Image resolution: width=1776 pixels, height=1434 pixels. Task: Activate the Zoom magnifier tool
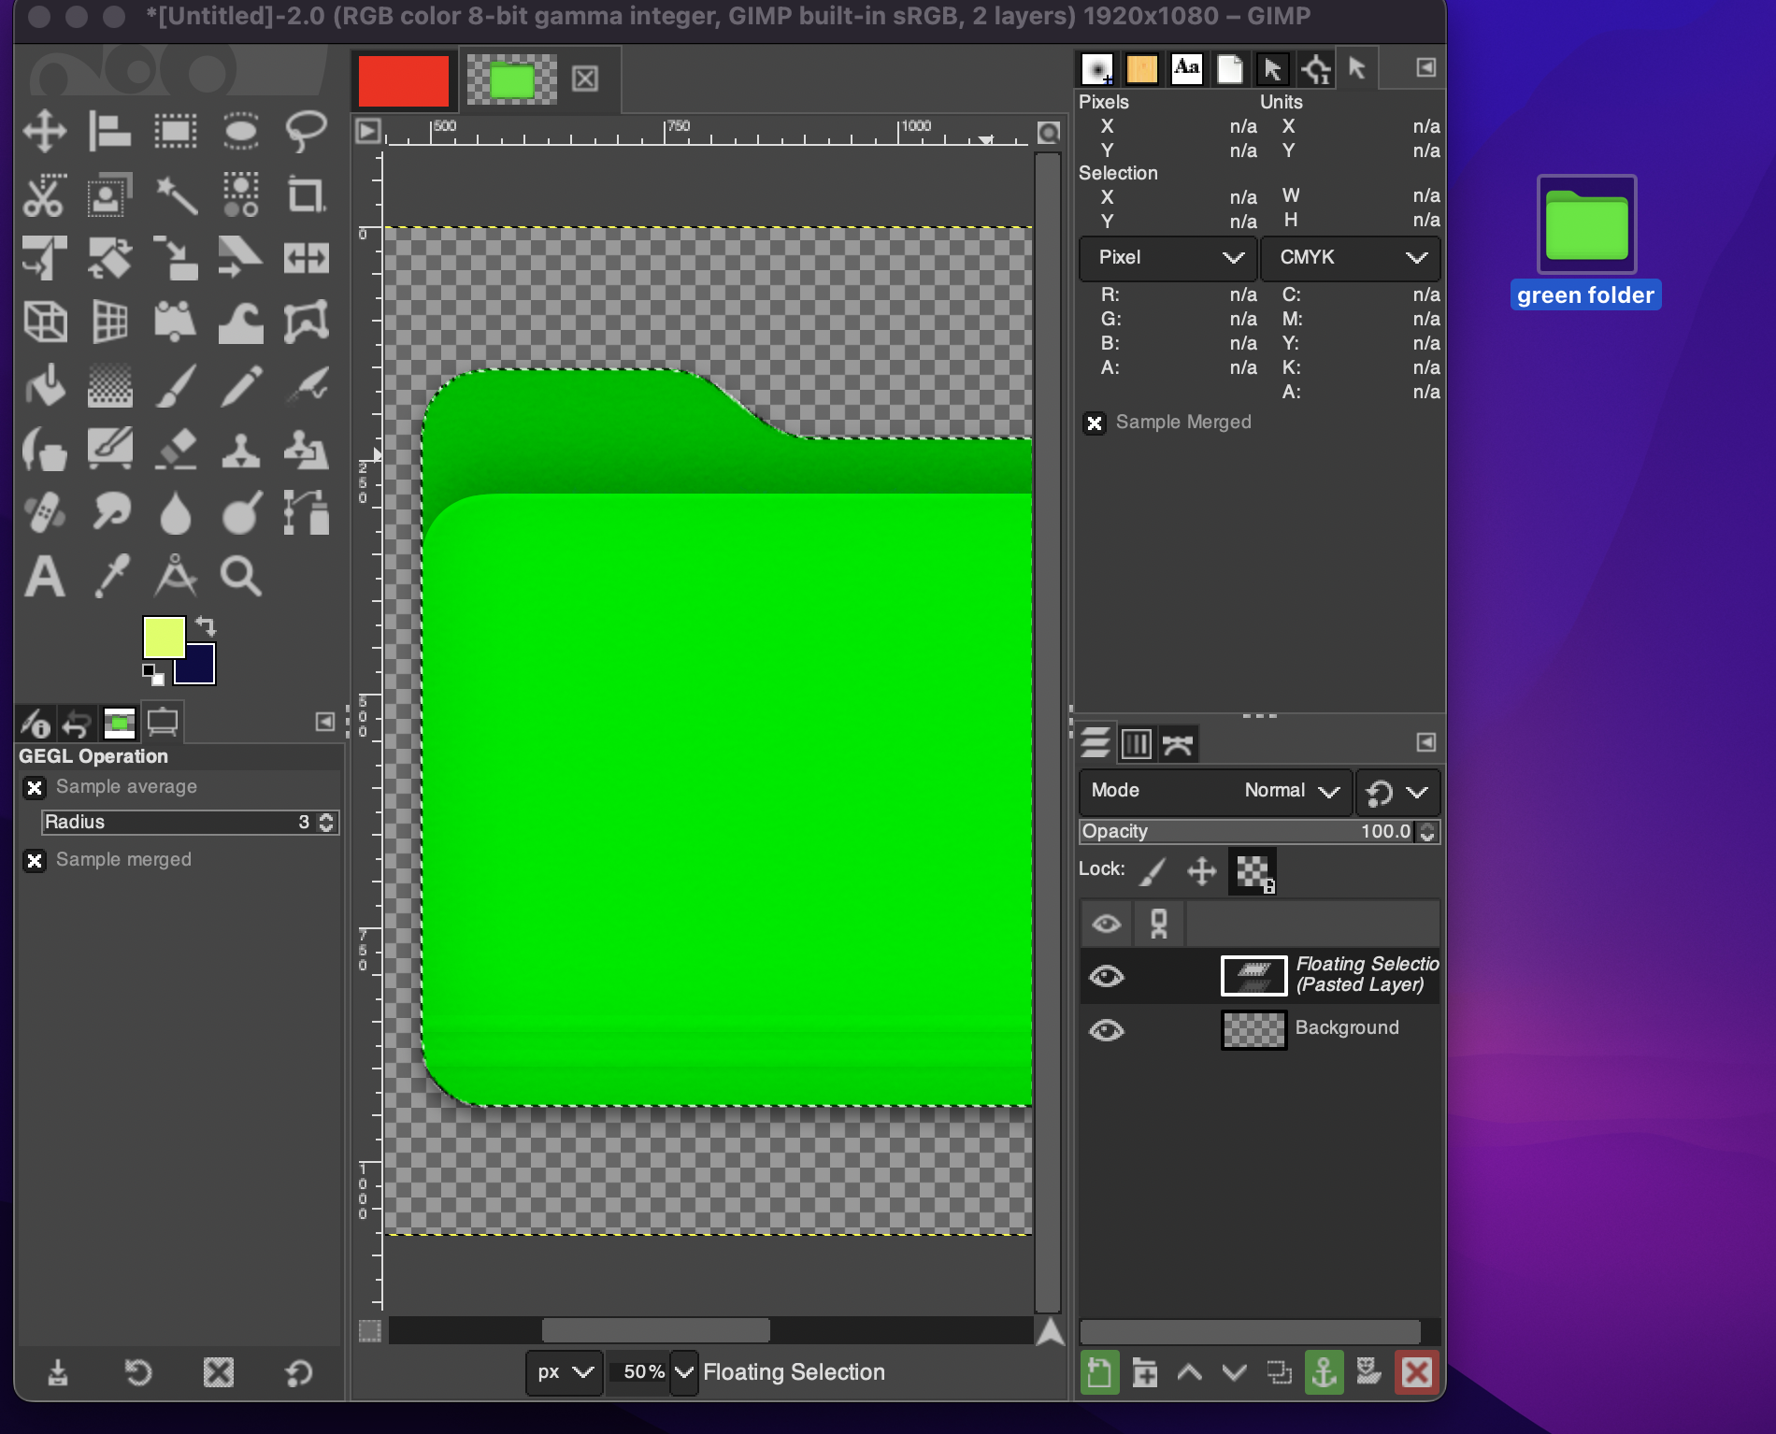[x=240, y=576]
